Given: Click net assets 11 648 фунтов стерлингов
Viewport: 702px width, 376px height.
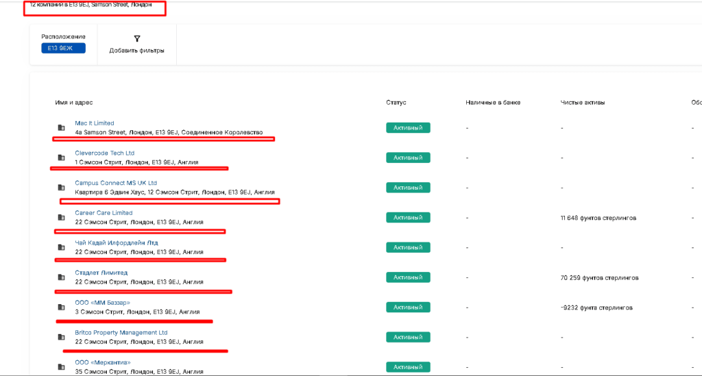Looking at the screenshot, I should point(598,218).
